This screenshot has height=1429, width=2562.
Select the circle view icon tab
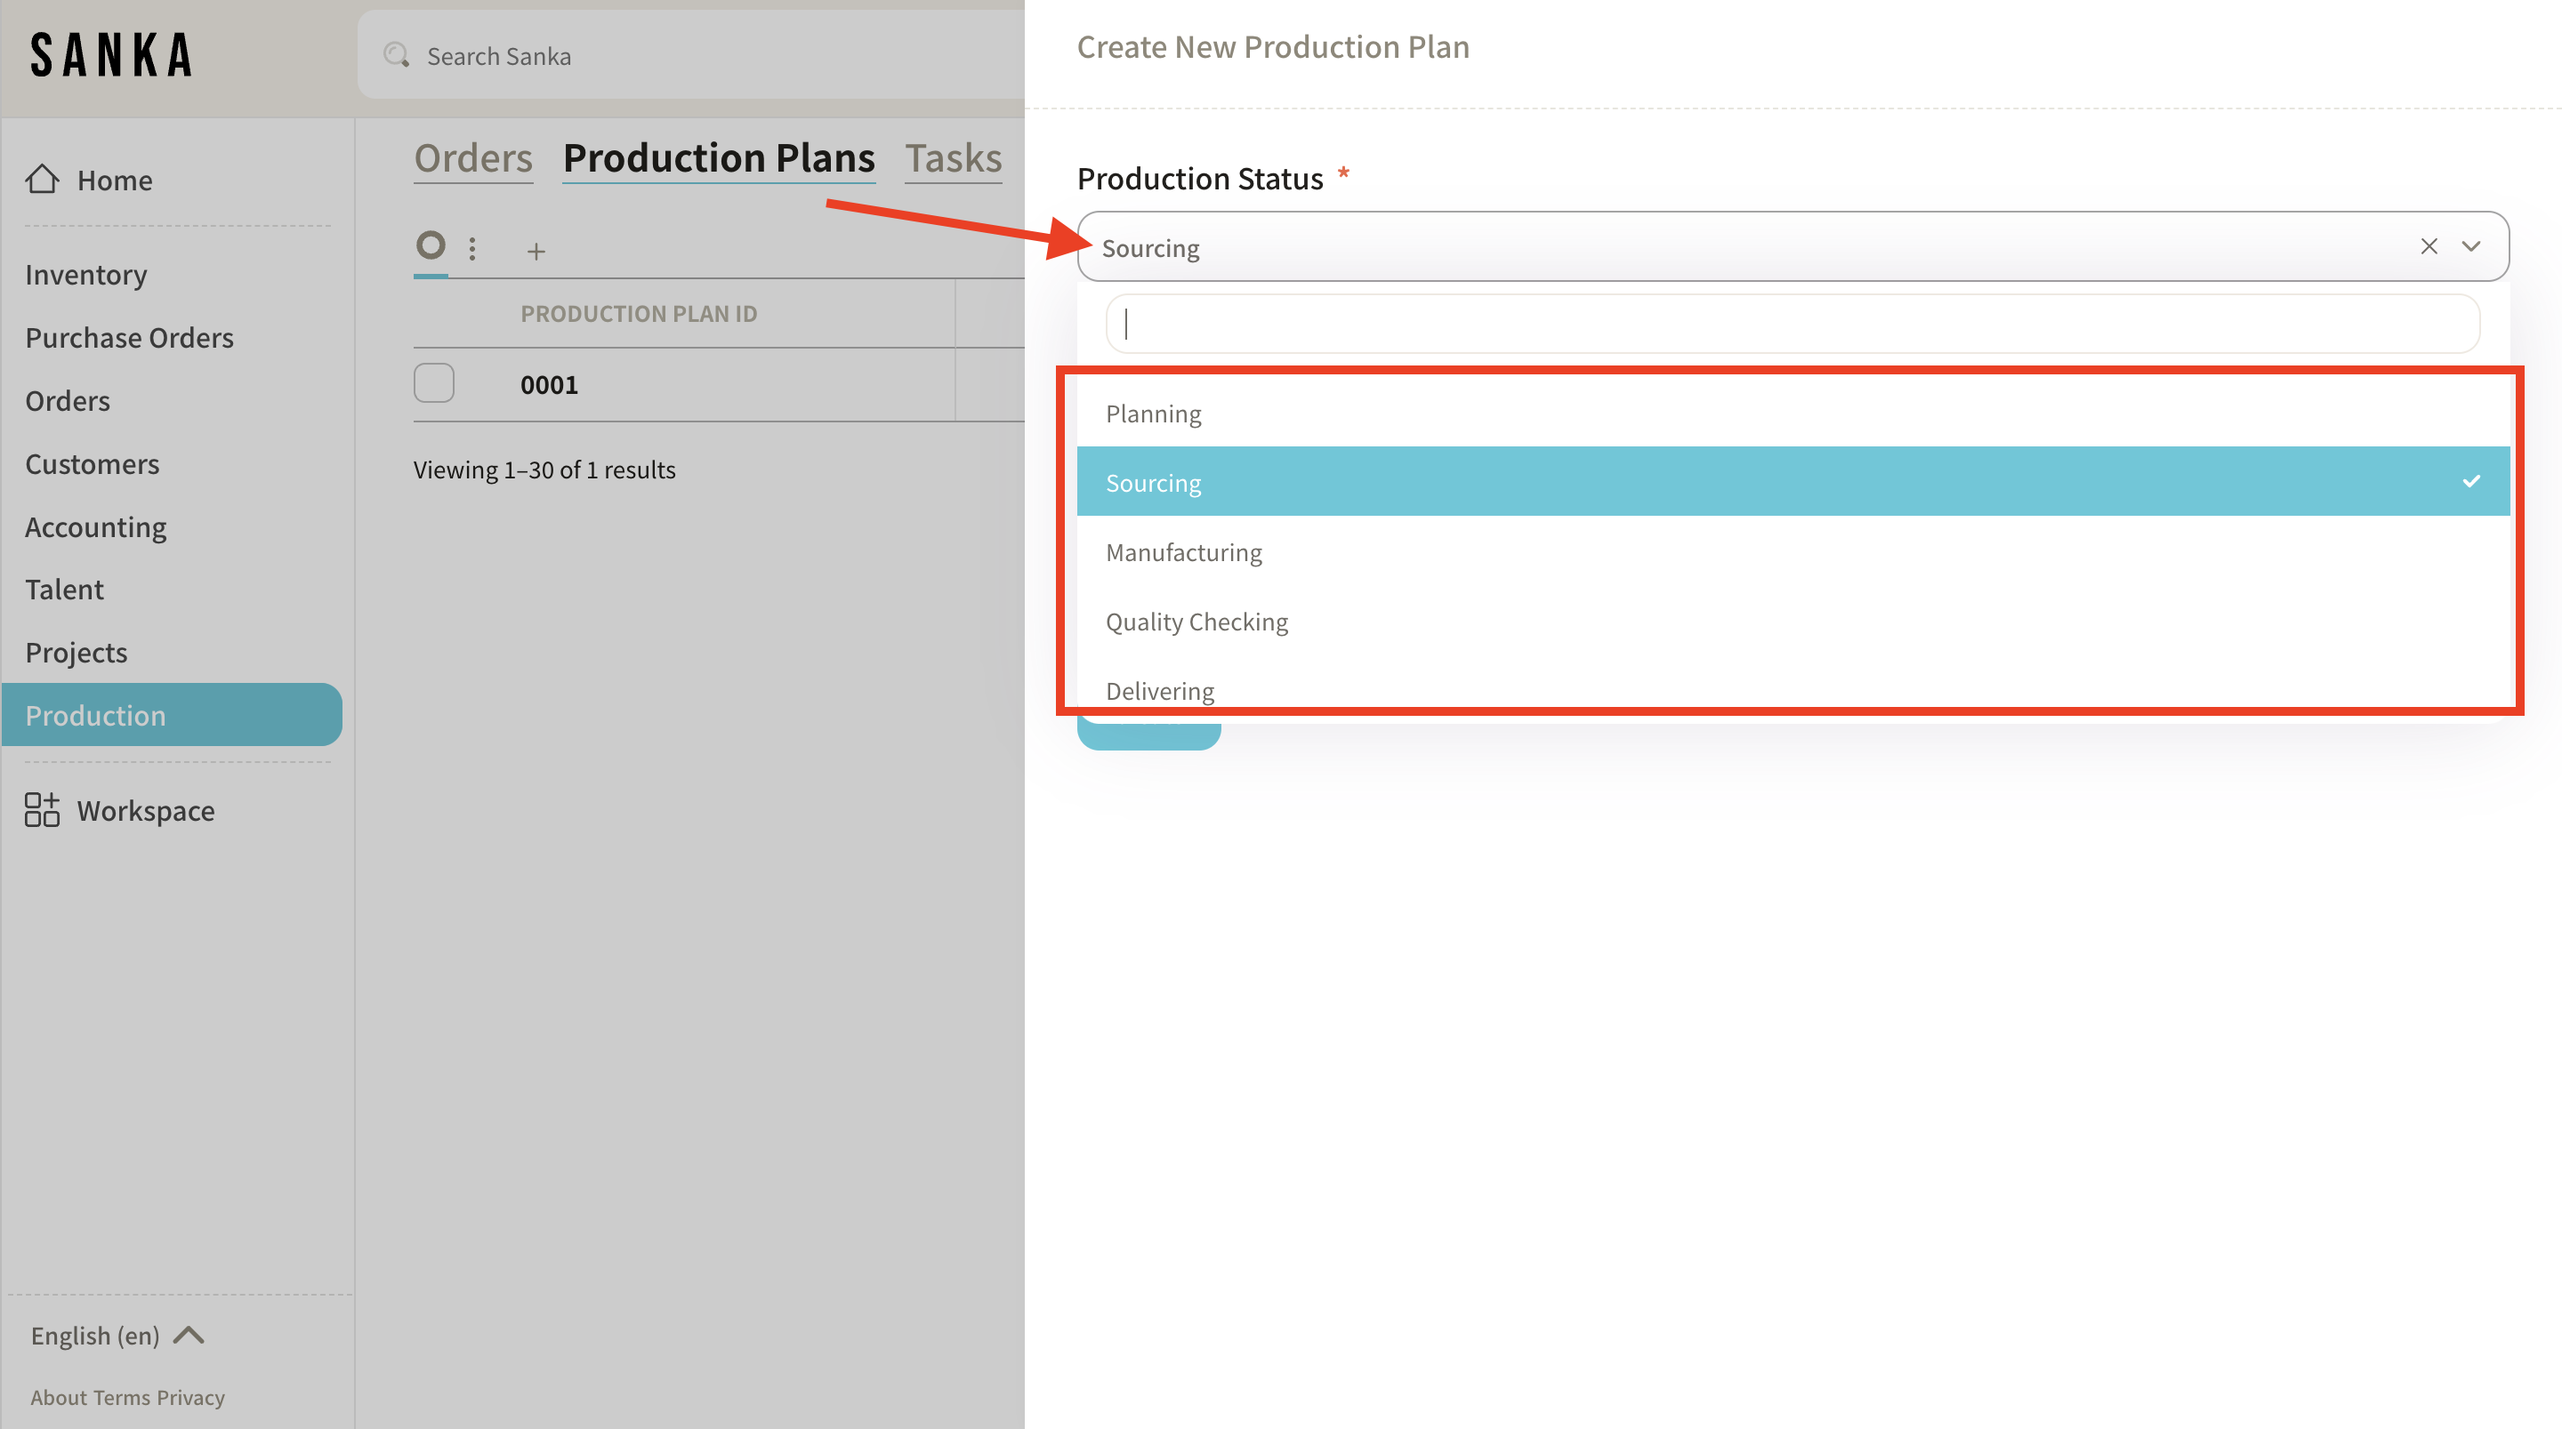431,245
